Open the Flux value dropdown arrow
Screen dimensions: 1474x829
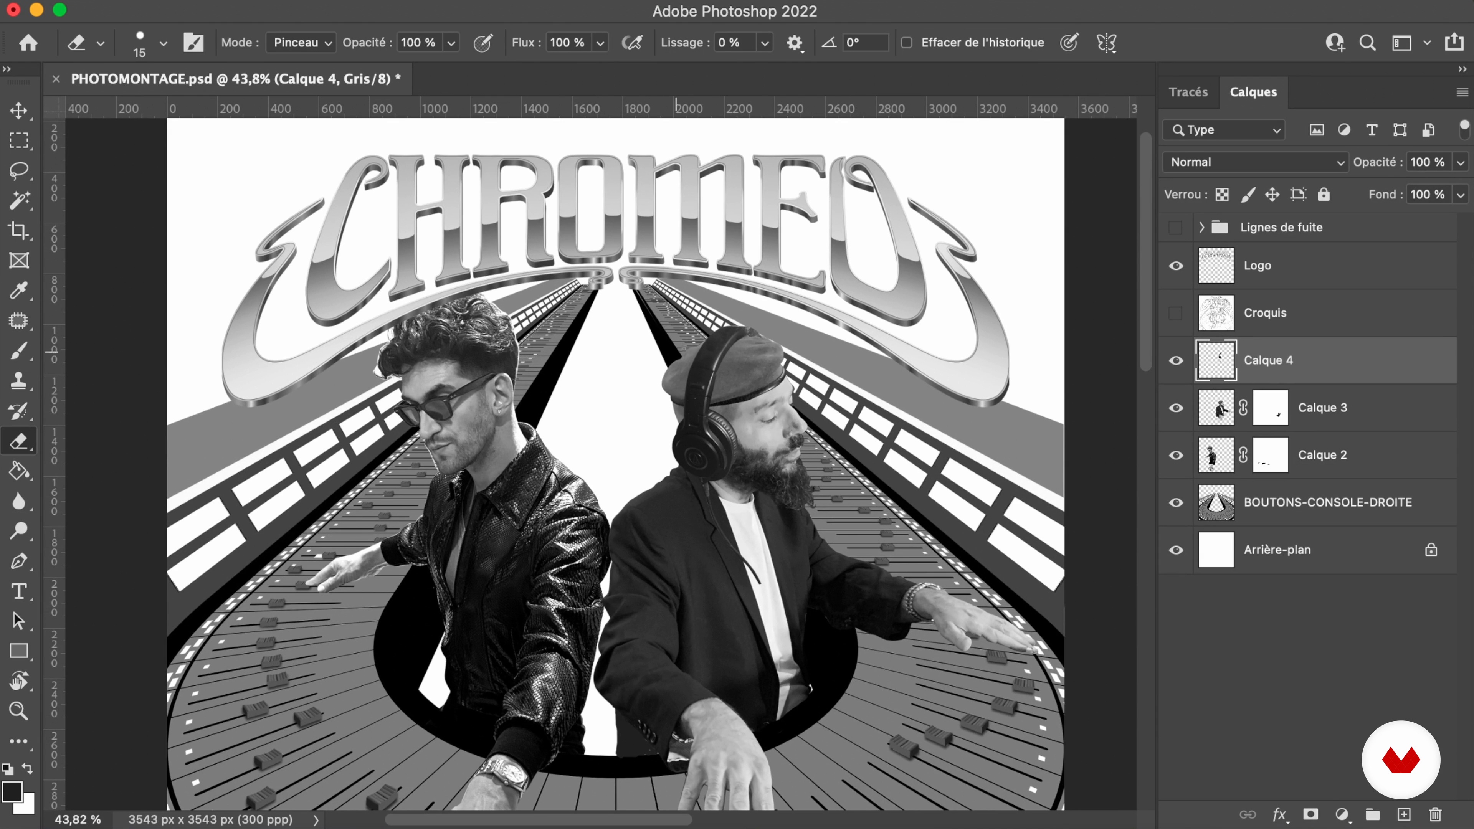pyautogui.click(x=600, y=43)
